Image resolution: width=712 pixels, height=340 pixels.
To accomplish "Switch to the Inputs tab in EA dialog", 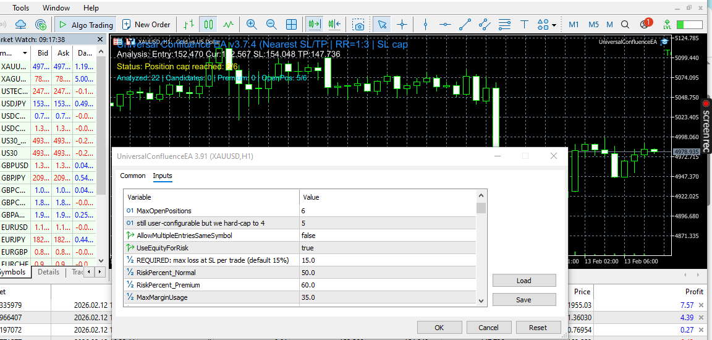I will 162,176.
